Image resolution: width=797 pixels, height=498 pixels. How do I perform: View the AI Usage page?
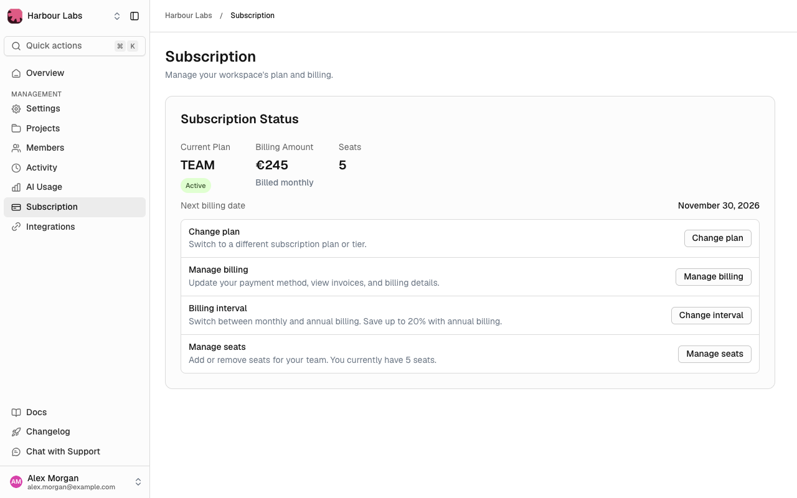click(75, 187)
